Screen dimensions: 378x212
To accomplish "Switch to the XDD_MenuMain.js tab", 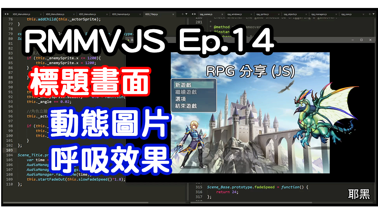I will coord(21,14).
